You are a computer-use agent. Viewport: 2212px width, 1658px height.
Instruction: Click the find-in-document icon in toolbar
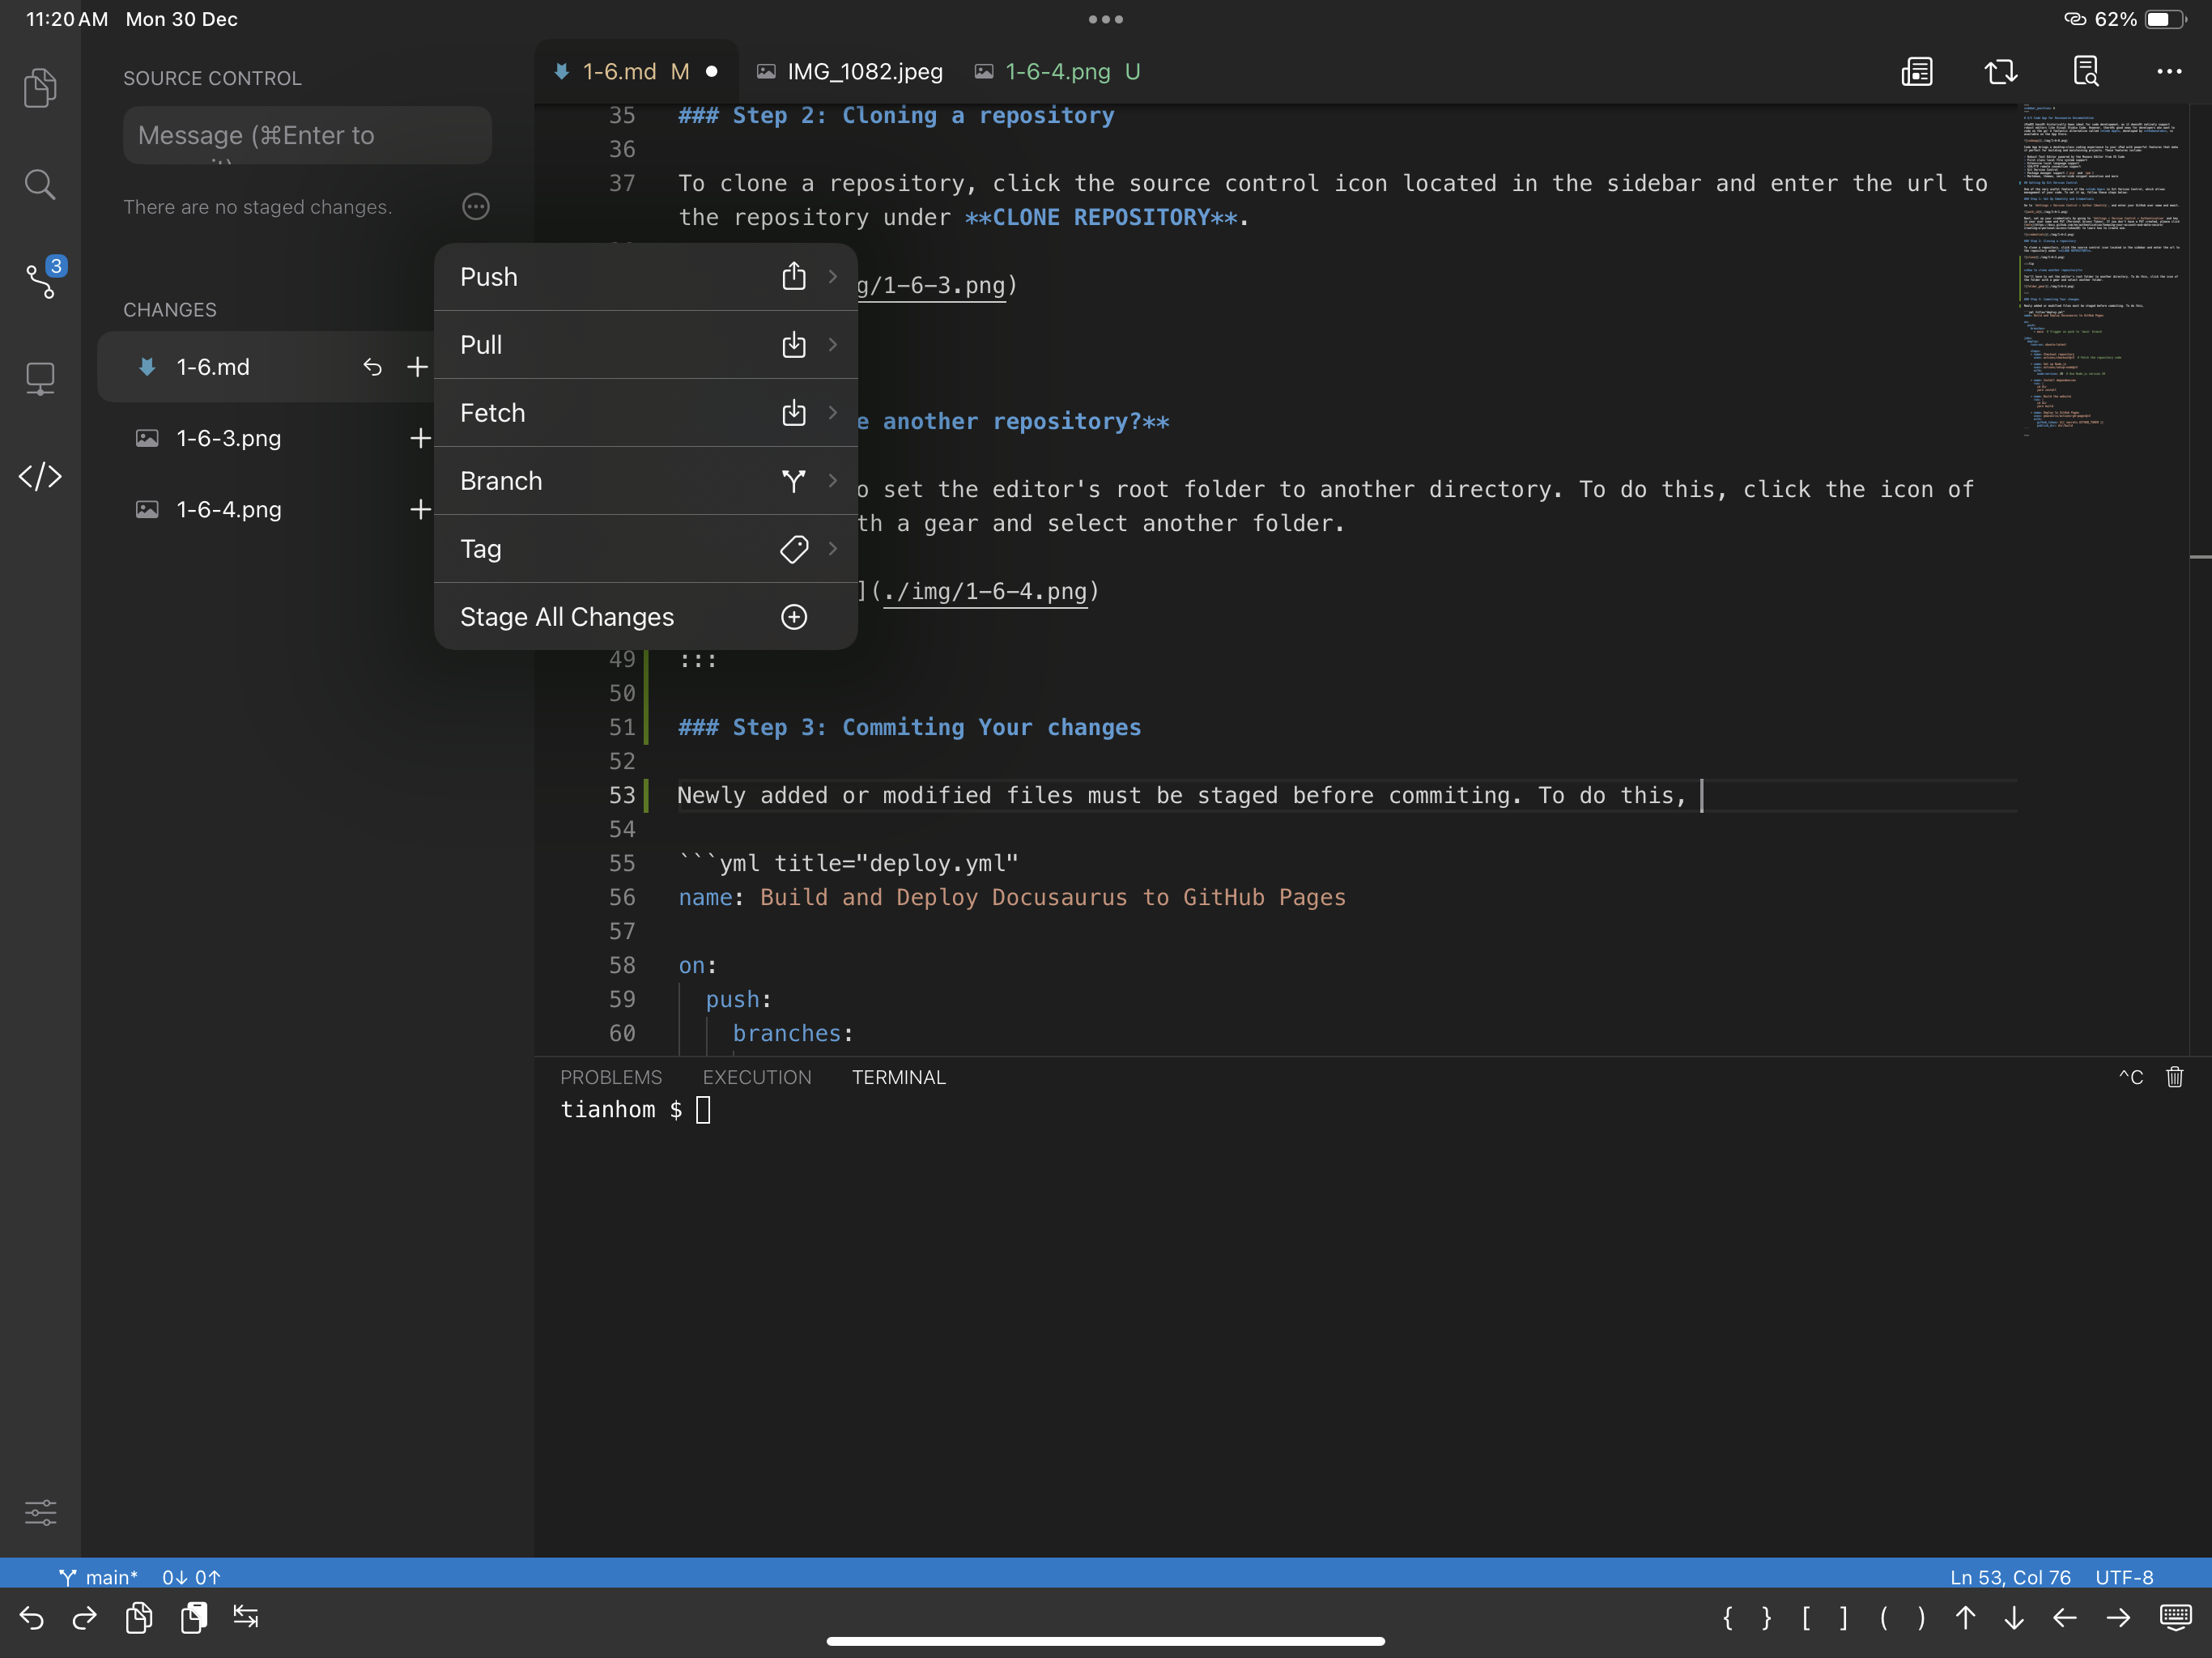point(2086,72)
